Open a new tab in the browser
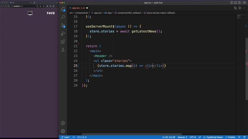Viewport: 248px width, 139px height. click(34, 3)
